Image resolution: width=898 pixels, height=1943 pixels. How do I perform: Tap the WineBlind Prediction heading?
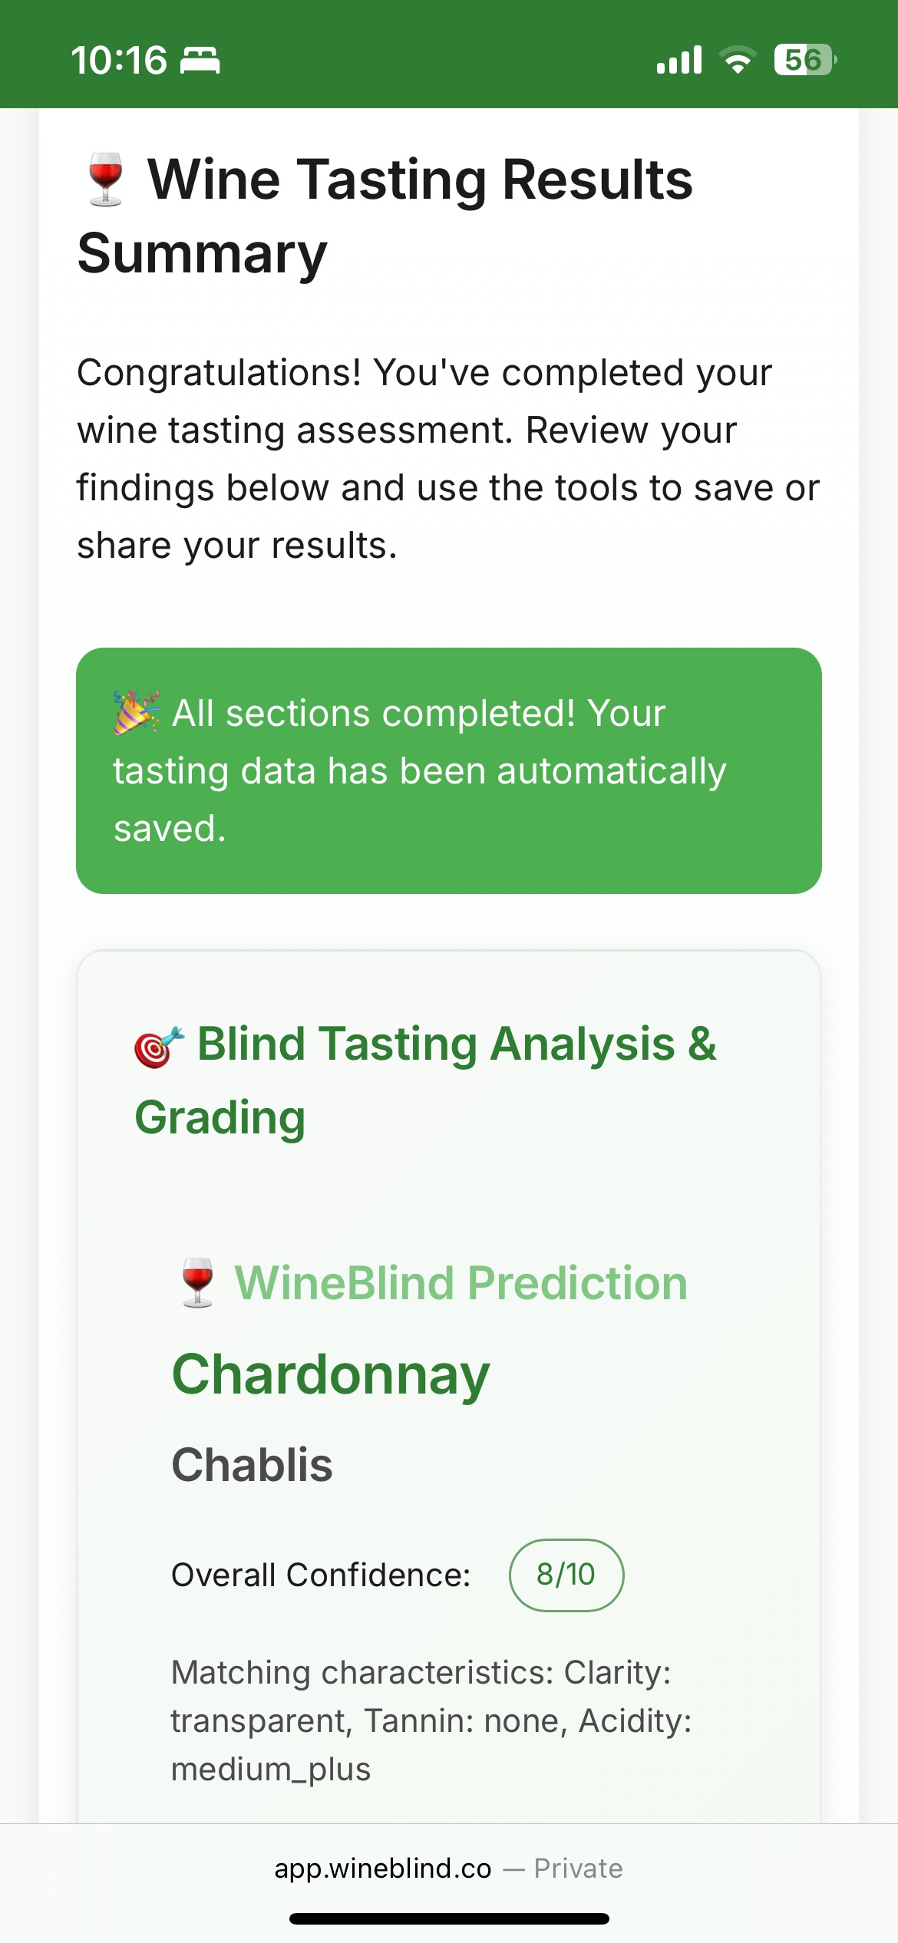pyautogui.click(x=461, y=1283)
